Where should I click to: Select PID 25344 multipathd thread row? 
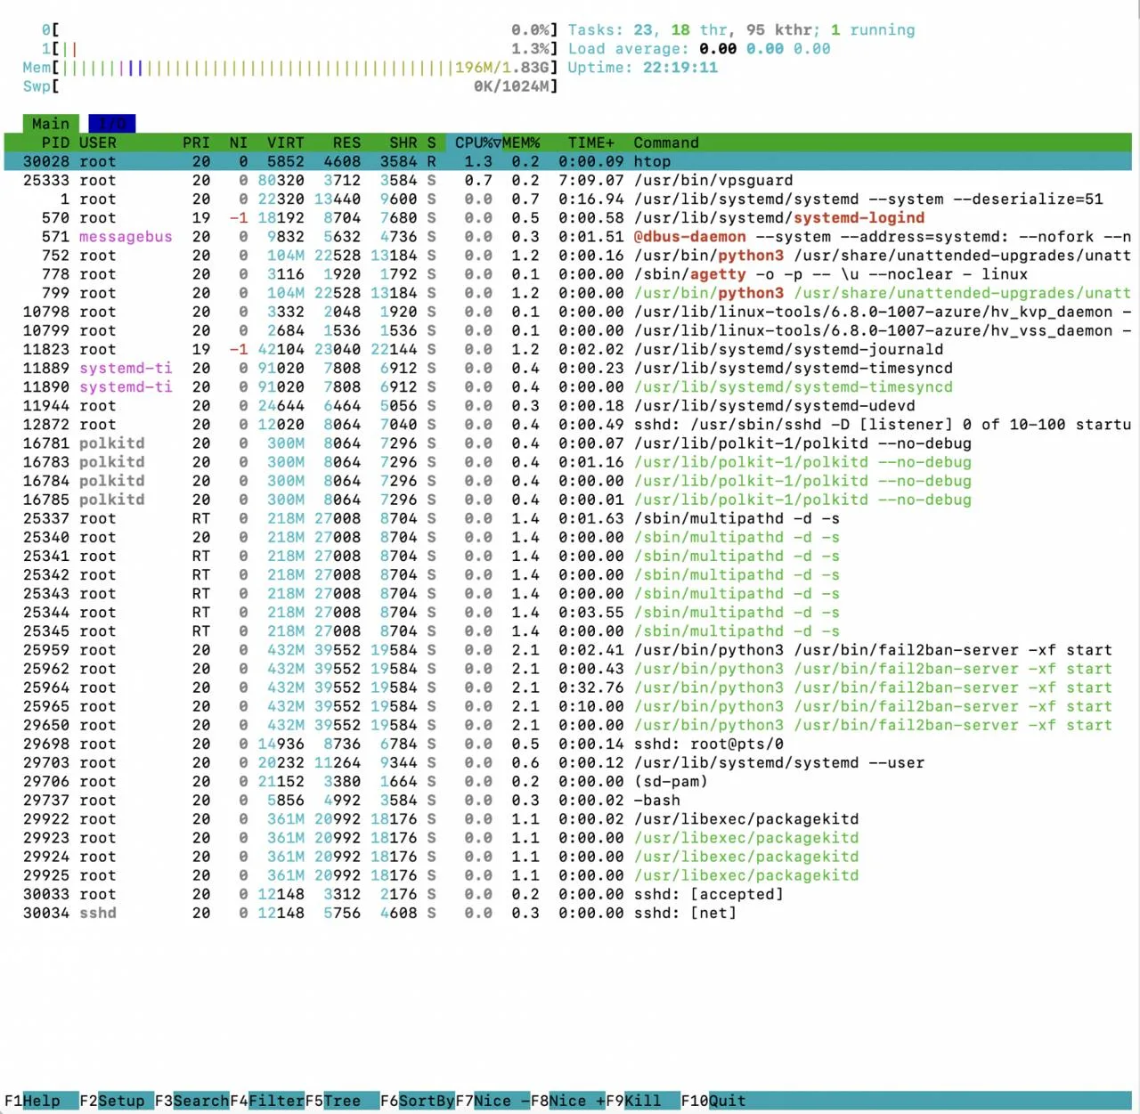[568, 612]
